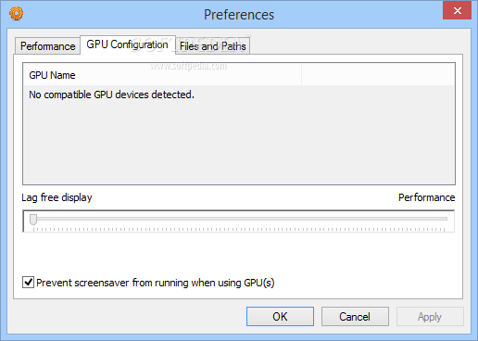Image resolution: width=478 pixels, height=341 pixels.
Task: Click the empty area of GPU list
Action: click(238, 144)
